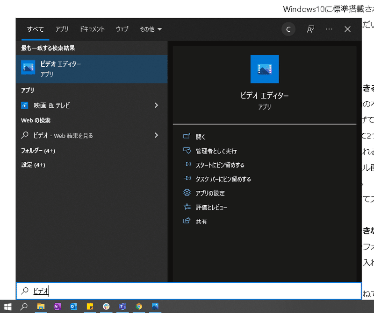Click the pin icon beside タスク バーにピン留めする

187,178
